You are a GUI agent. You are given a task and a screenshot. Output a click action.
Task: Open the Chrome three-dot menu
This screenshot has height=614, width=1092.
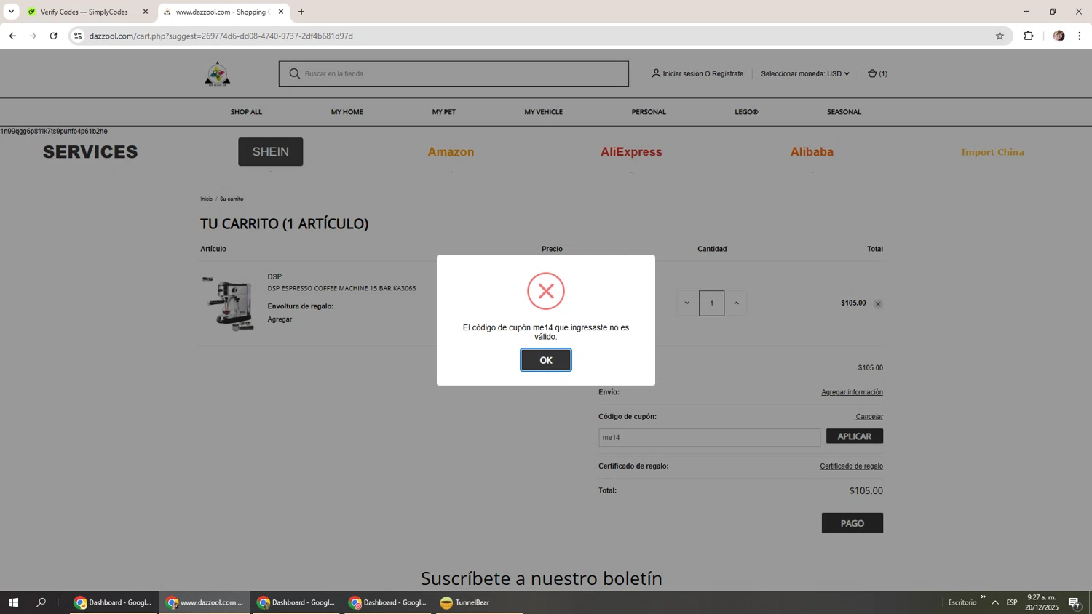pyautogui.click(x=1080, y=36)
